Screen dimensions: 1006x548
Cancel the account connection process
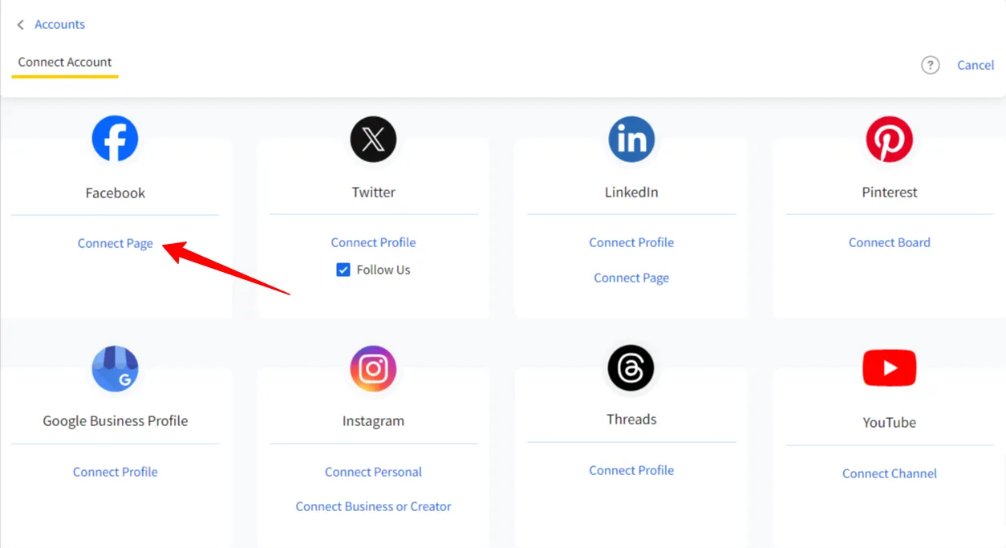click(976, 65)
